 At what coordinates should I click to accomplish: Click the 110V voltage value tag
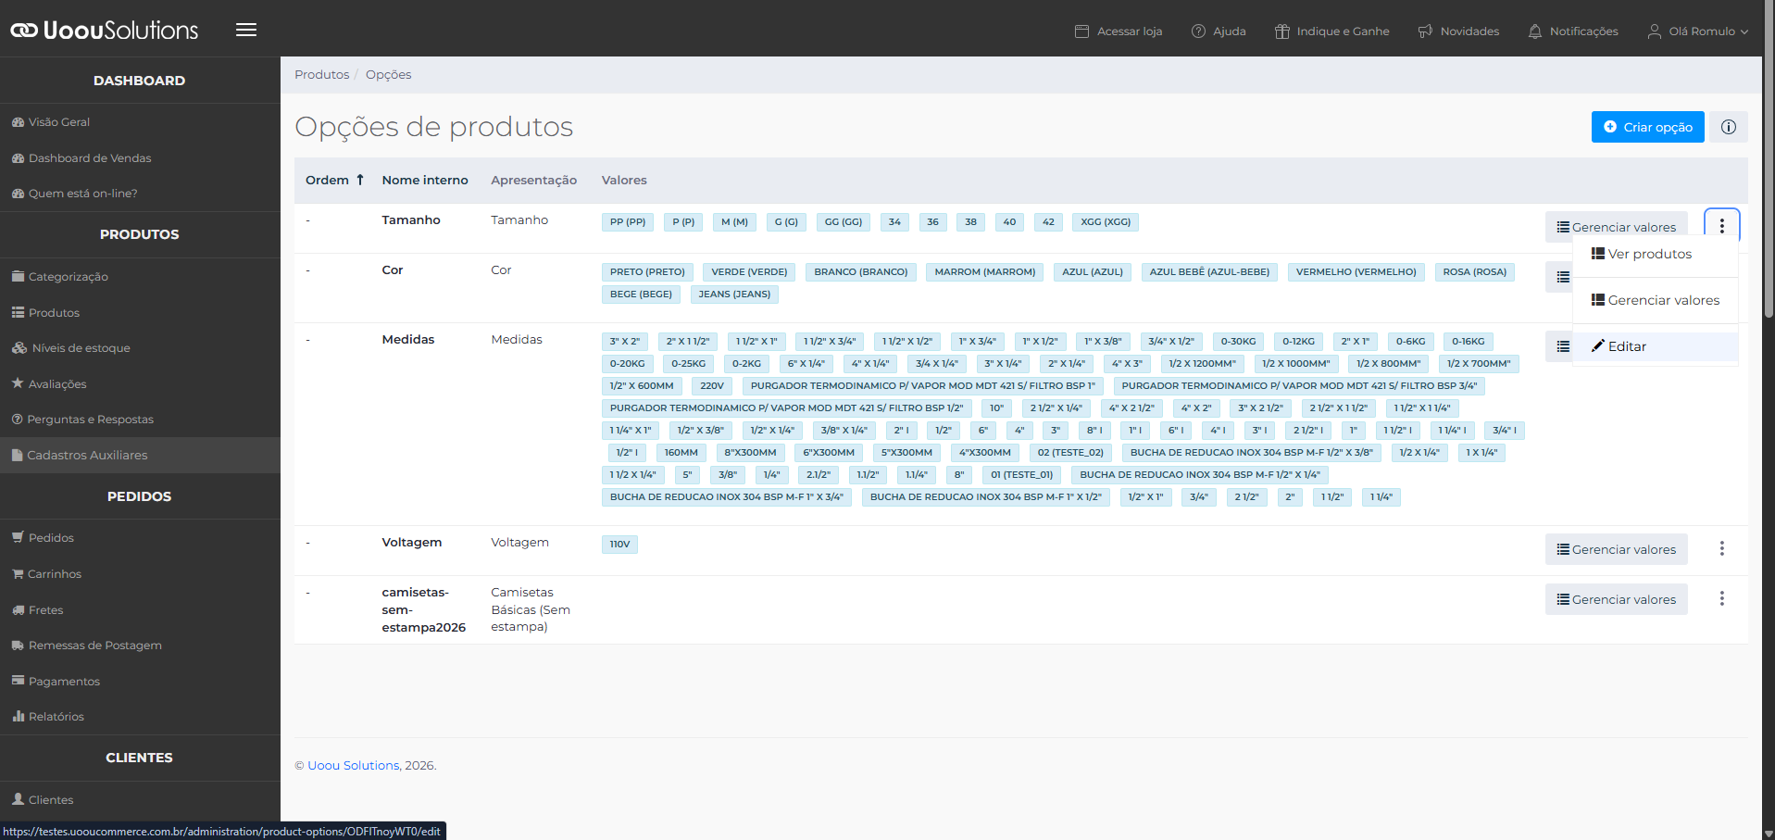coord(619,545)
